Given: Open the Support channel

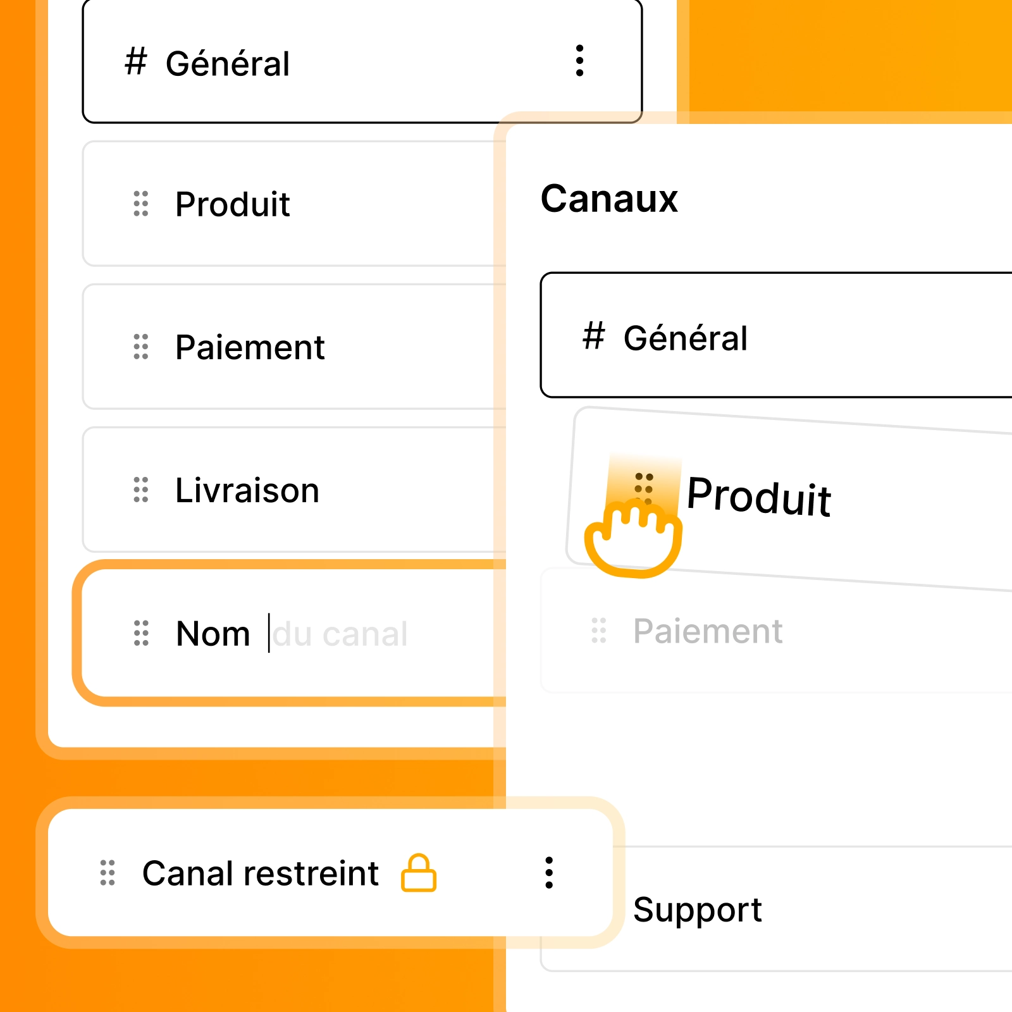Looking at the screenshot, I should [698, 910].
